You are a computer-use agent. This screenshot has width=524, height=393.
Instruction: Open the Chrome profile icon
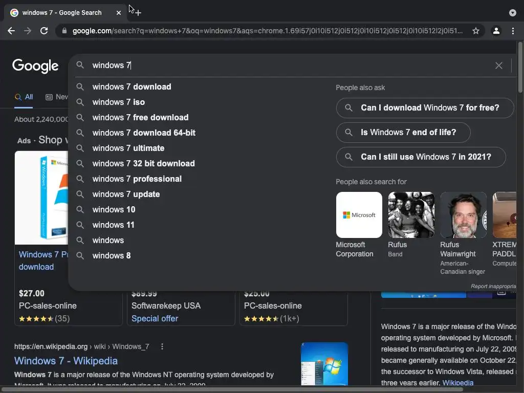tap(496, 31)
